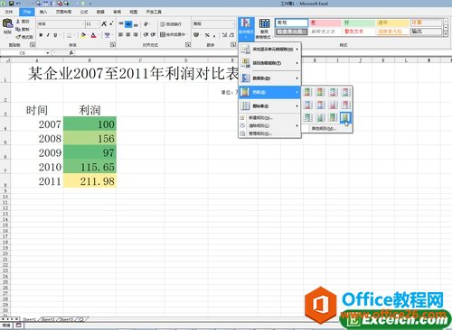The height and width of the screenshot is (330, 452).
Task: Click the Save icon in quick access toolbar
Action: pos(11,4)
